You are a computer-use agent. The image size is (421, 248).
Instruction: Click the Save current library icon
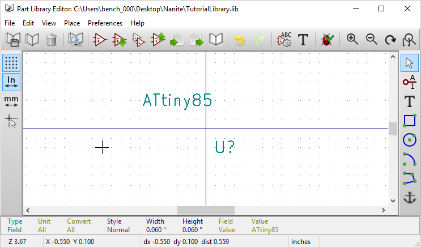(12, 40)
